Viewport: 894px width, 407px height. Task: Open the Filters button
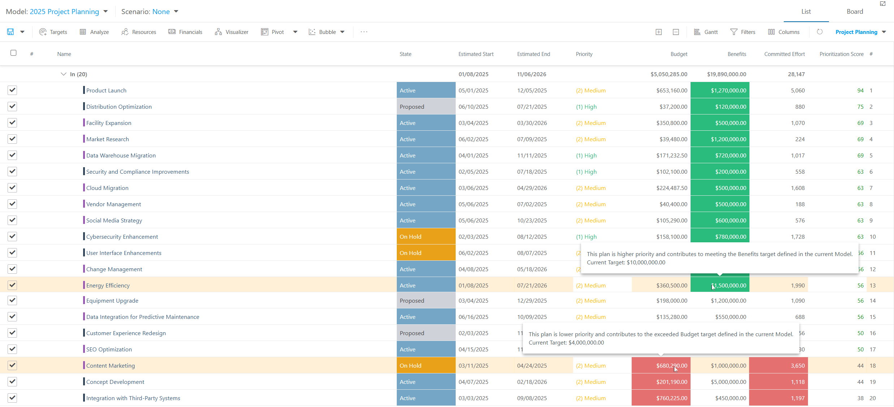743,32
